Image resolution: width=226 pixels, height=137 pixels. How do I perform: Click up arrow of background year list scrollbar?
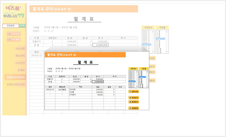153,32
